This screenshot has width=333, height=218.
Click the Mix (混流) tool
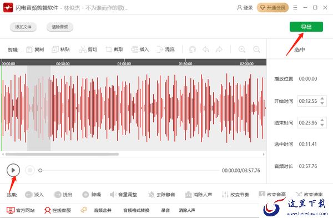[165, 49]
